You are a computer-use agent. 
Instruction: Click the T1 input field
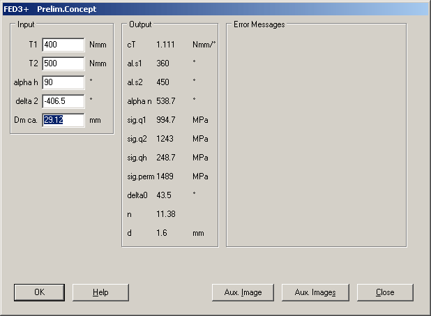[x=63, y=45]
